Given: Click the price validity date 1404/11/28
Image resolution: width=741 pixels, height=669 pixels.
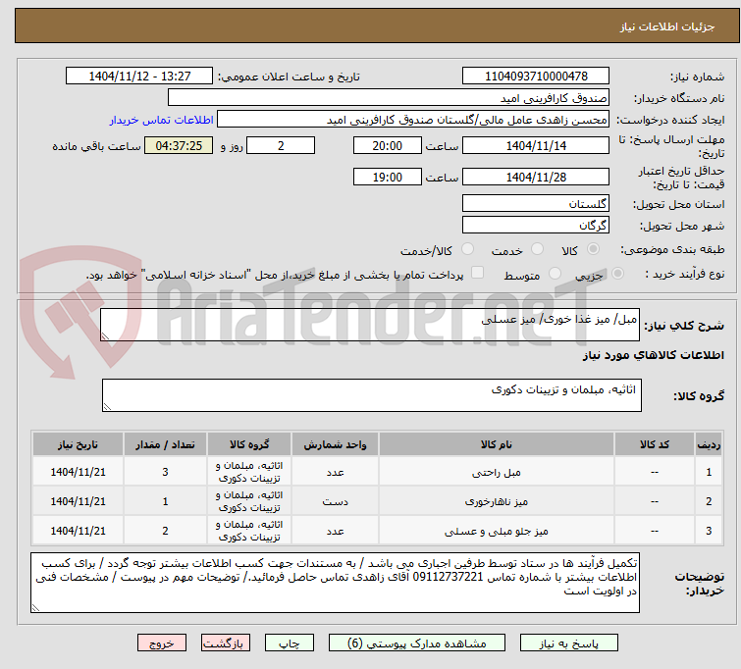Looking at the screenshot, I should point(536,178).
